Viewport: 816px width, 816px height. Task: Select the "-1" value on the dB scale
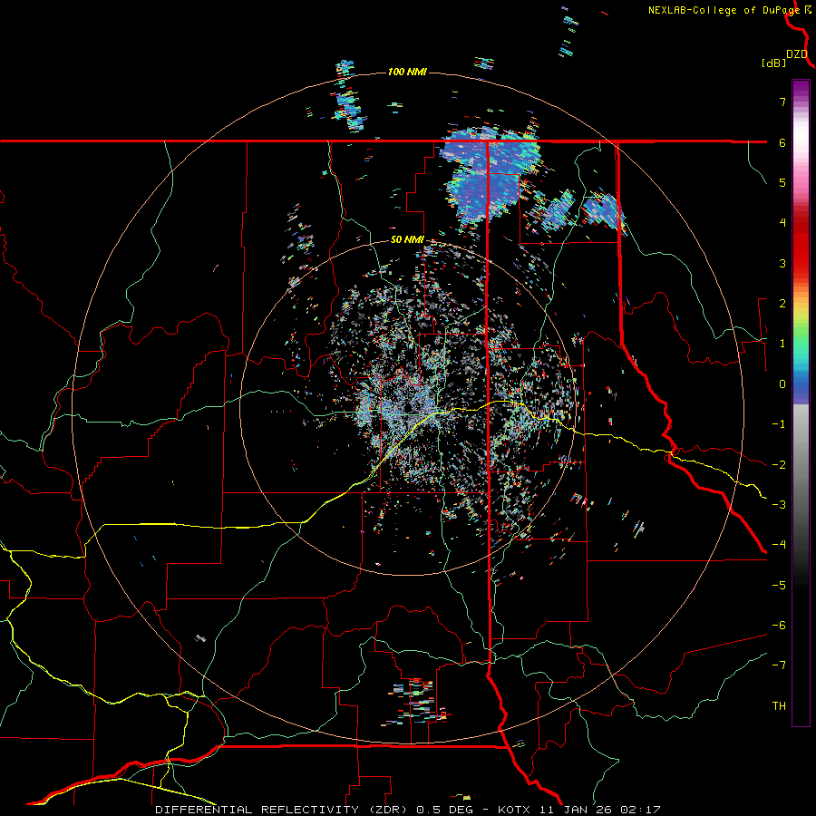(779, 424)
